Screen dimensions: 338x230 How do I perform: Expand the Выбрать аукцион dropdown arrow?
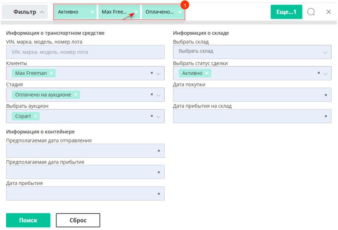pos(158,117)
